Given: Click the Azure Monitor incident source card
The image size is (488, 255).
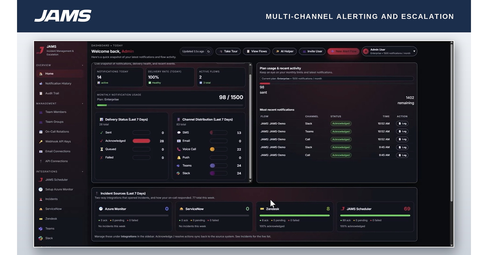Looking at the screenshot, I should click(x=133, y=217).
